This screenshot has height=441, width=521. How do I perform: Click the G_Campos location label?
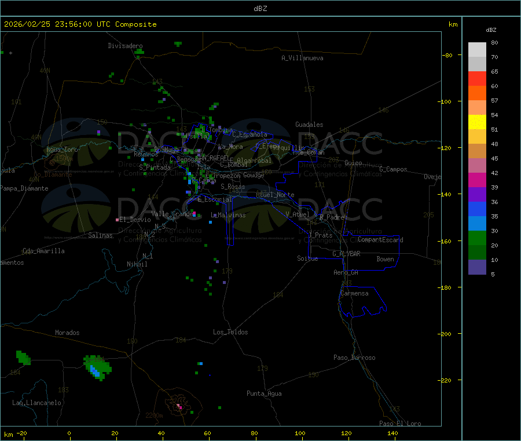click(x=394, y=169)
